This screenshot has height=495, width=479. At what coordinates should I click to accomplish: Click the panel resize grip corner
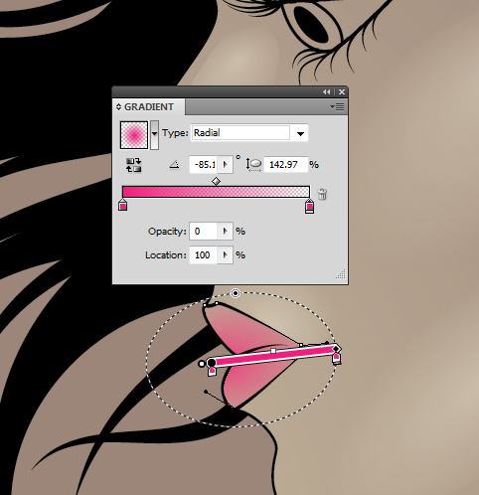click(x=341, y=274)
